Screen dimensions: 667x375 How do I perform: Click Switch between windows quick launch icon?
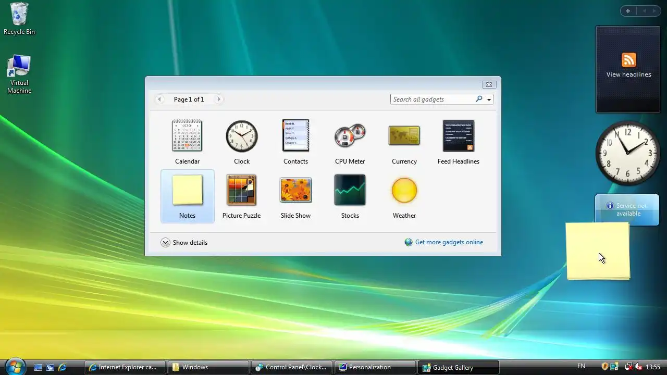coord(50,367)
